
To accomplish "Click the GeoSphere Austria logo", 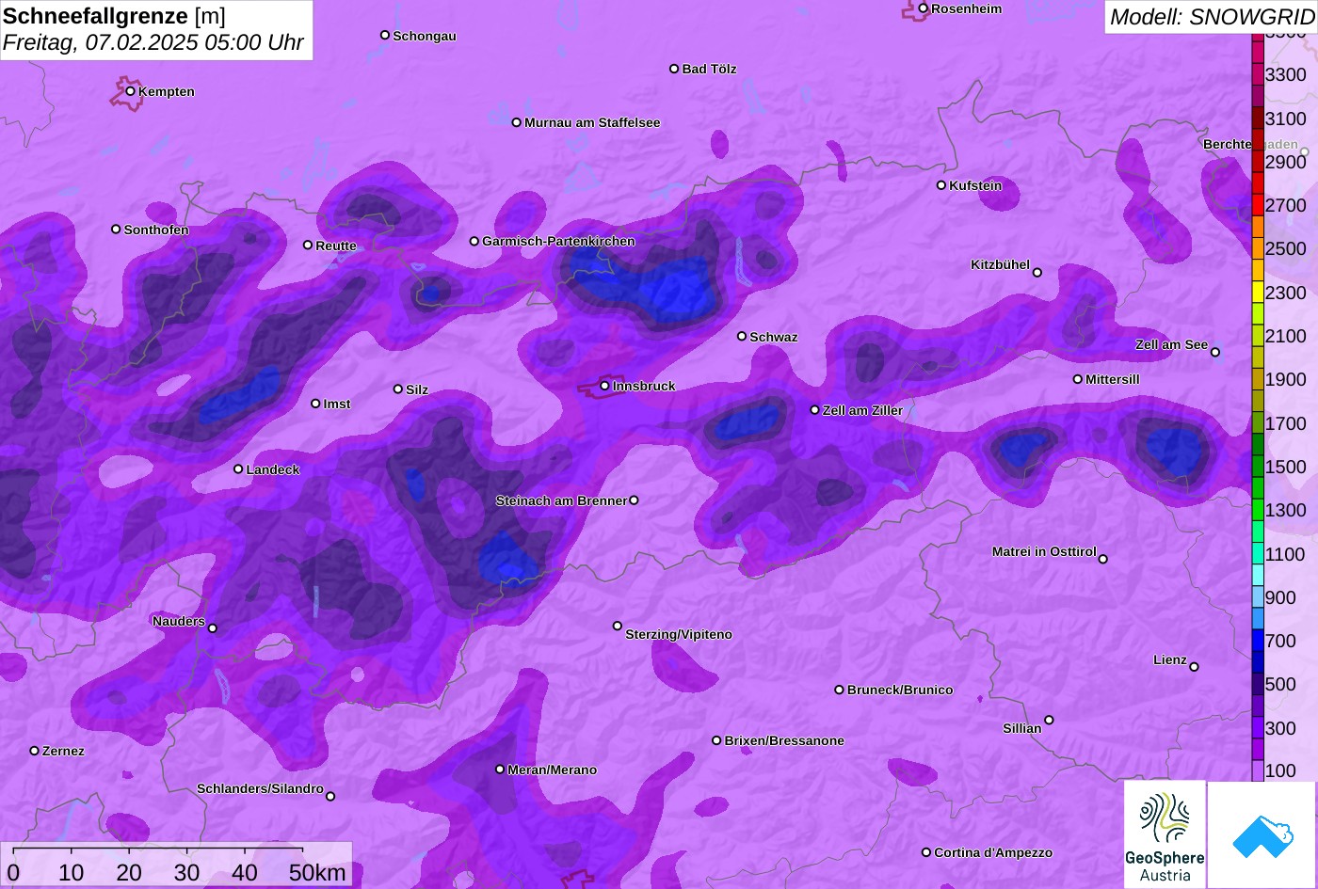I will (1165, 834).
